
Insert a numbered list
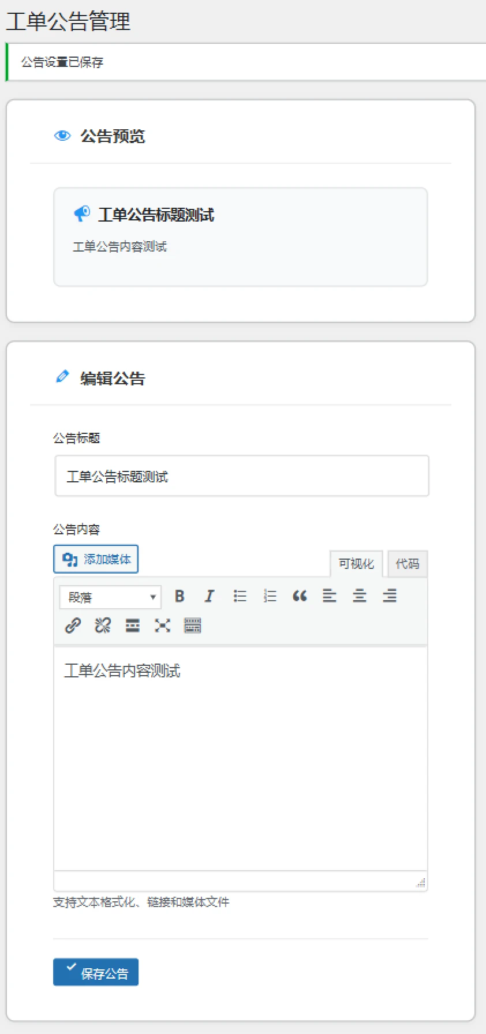(270, 596)
